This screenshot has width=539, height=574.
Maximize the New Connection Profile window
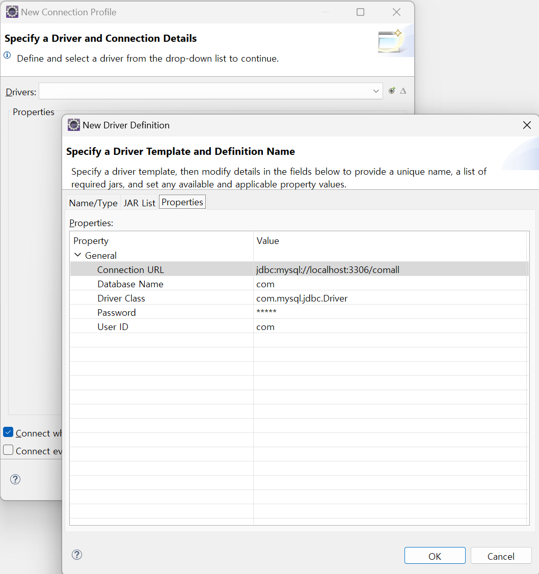click(360, 12)
